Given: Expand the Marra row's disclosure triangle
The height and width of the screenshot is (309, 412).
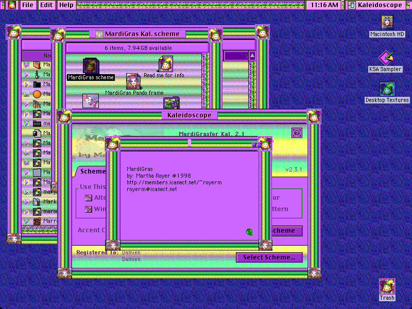Looking at the screenshot, I should pos(27,221).
